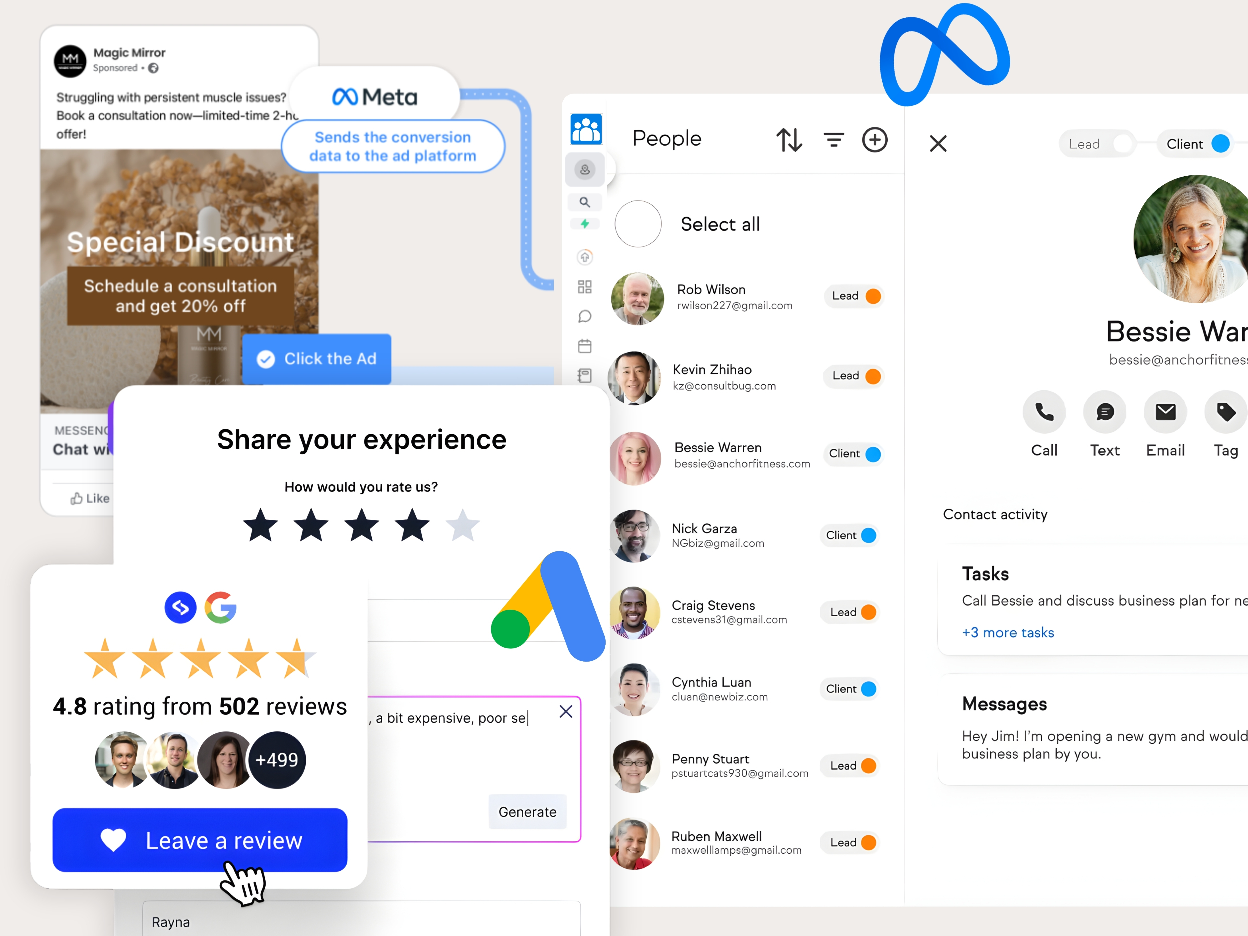1248x936 pixels.
Task: Click the Leave a review button
Action: tap(200, 840)
